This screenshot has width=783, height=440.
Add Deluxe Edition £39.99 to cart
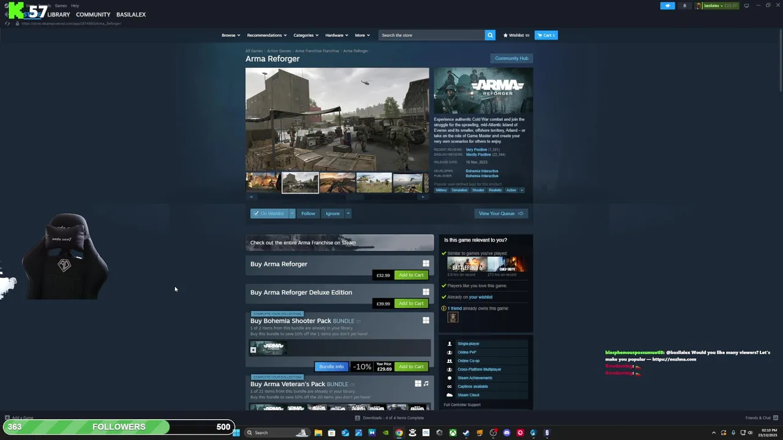411,303
